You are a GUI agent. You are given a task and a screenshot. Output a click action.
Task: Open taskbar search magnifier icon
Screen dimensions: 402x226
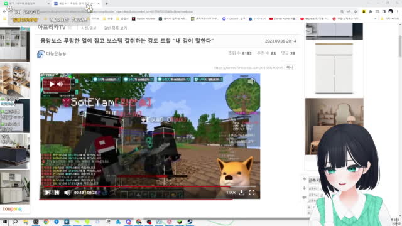point(15,222)
